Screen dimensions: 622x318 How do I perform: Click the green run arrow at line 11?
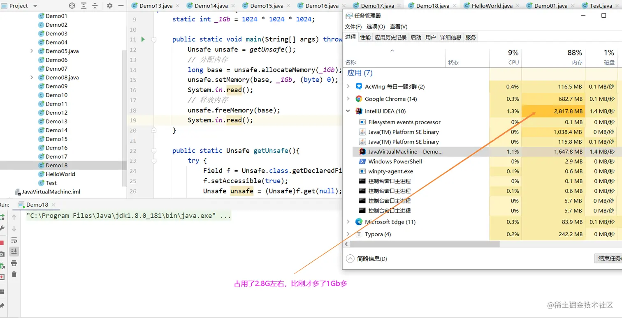tap(143, 39)
